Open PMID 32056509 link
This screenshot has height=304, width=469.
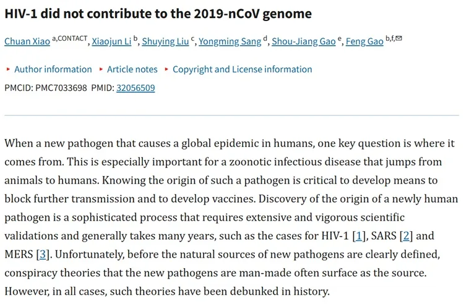[x=136, y=88]
